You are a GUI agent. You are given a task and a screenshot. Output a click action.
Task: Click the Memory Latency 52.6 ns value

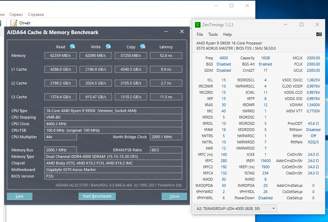166,55
